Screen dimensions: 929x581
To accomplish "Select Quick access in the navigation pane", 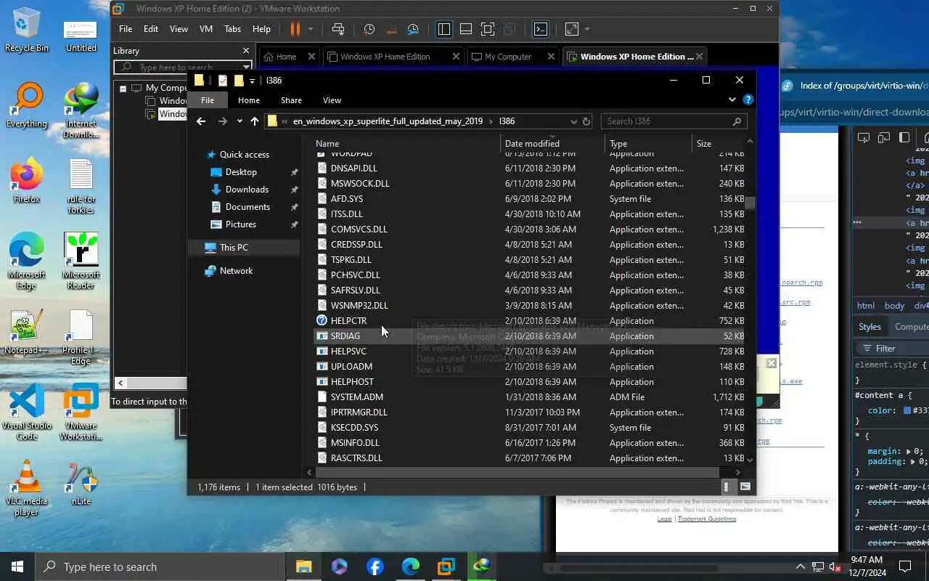I will 244,155.
